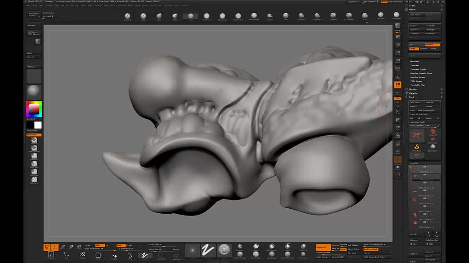Open the Zscript menu
Image resolution: width=469 pixels, height=263 pixels.
pos(184,5)
